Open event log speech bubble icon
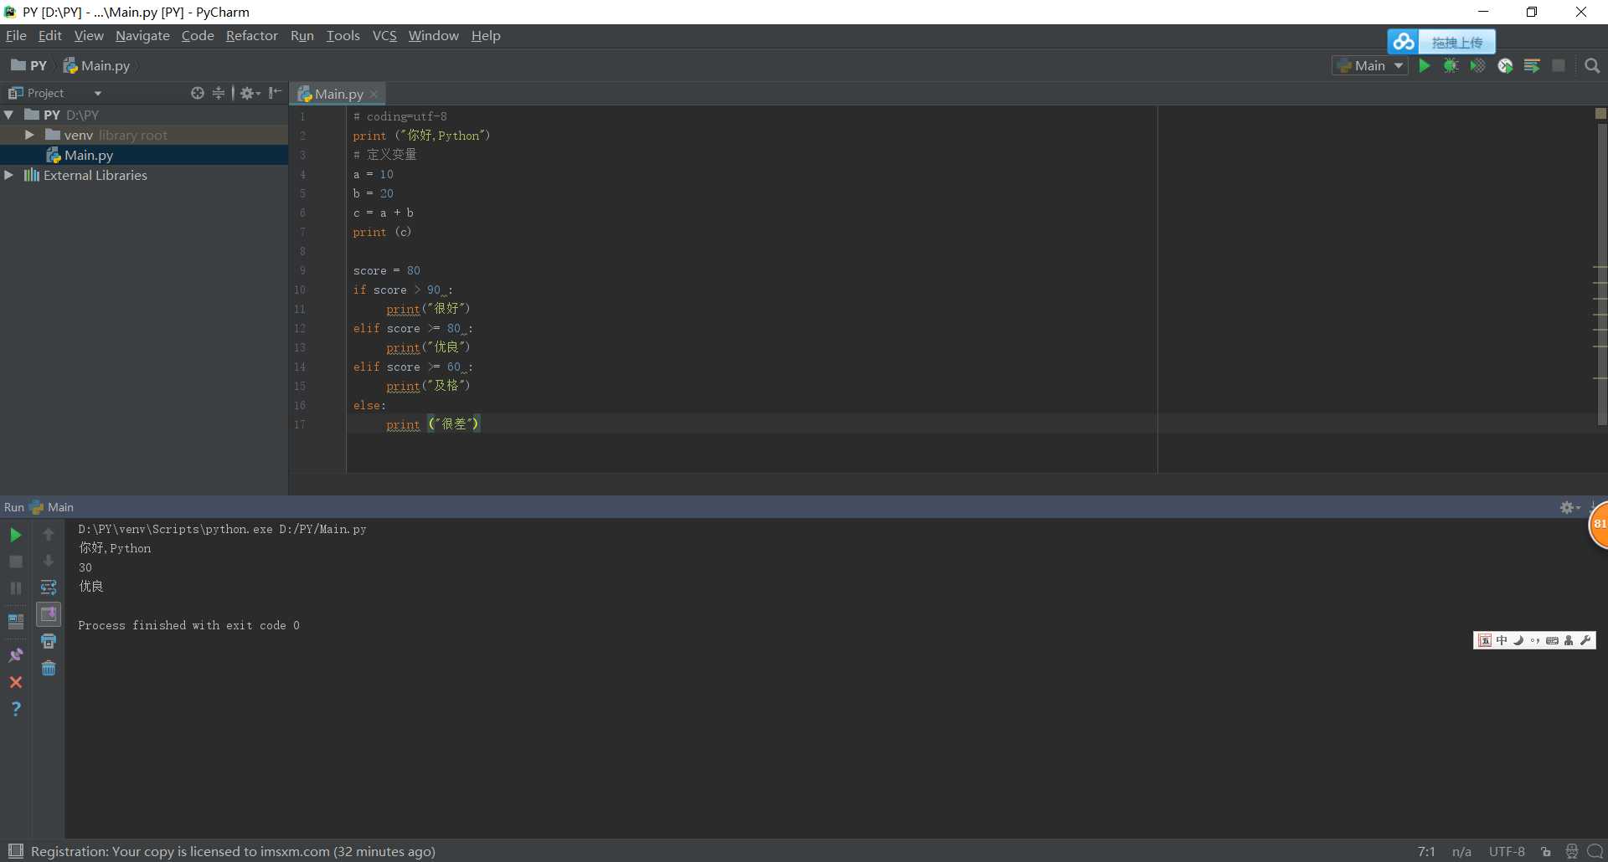 click(x=1595, y=851)
